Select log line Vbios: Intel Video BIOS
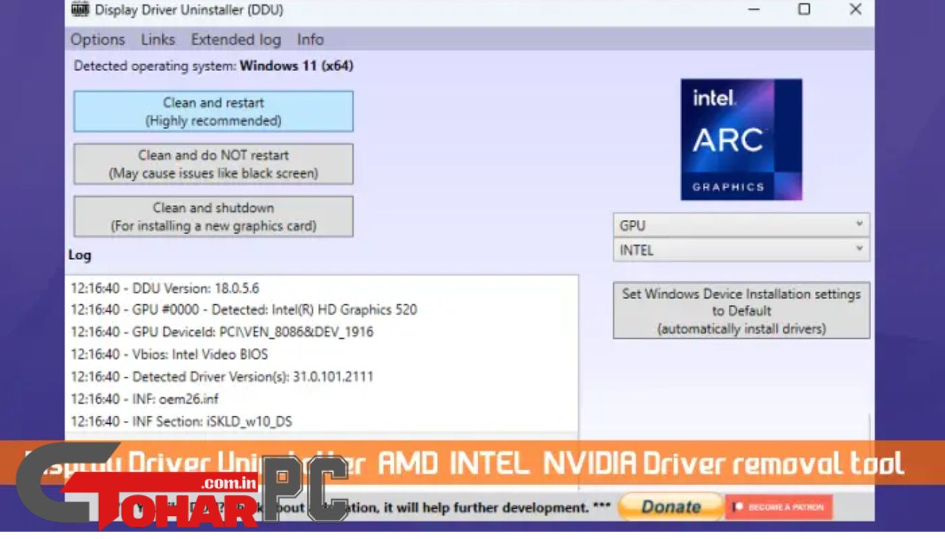 coord(169,354)
